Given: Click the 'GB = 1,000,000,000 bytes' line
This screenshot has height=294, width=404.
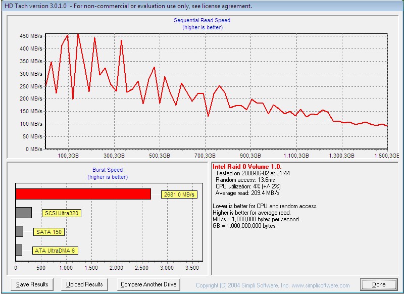Looking at the screenshot, I should 244,226.
